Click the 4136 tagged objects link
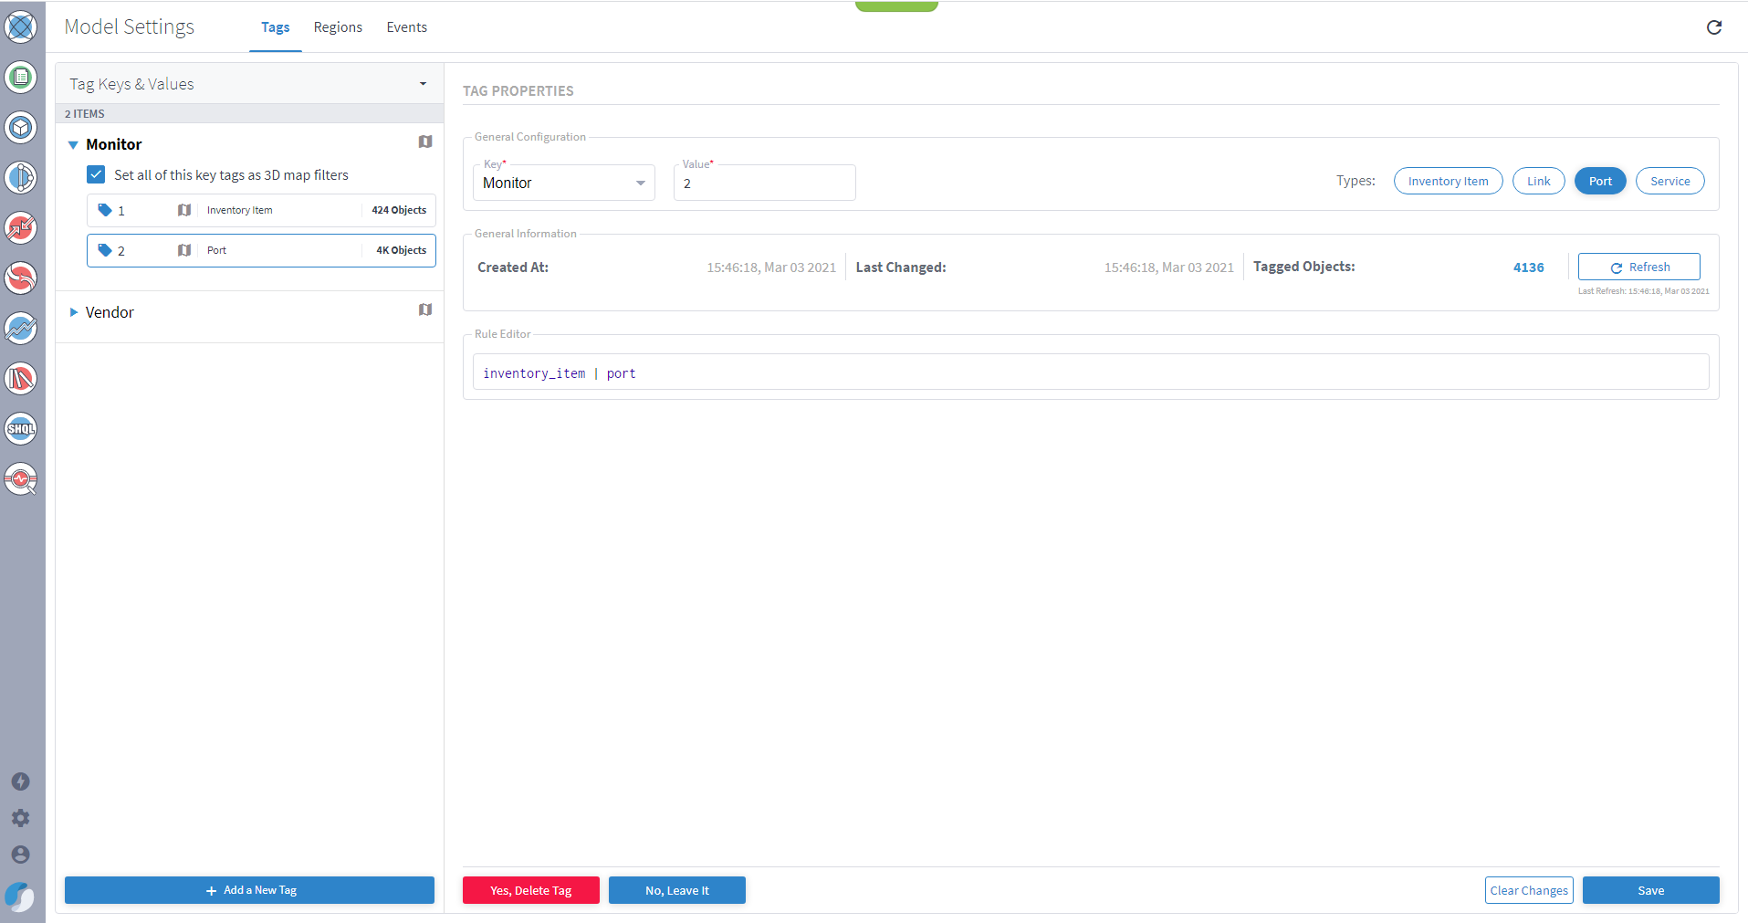The width and height of the screenshot is (1748, 923). (1528, 267)
